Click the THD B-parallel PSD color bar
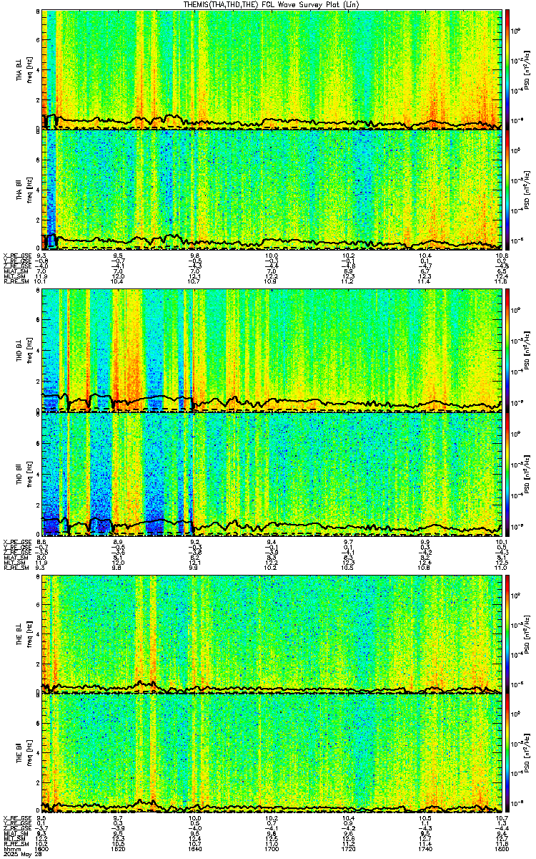 pyautogui.click(x=508, y=473)
